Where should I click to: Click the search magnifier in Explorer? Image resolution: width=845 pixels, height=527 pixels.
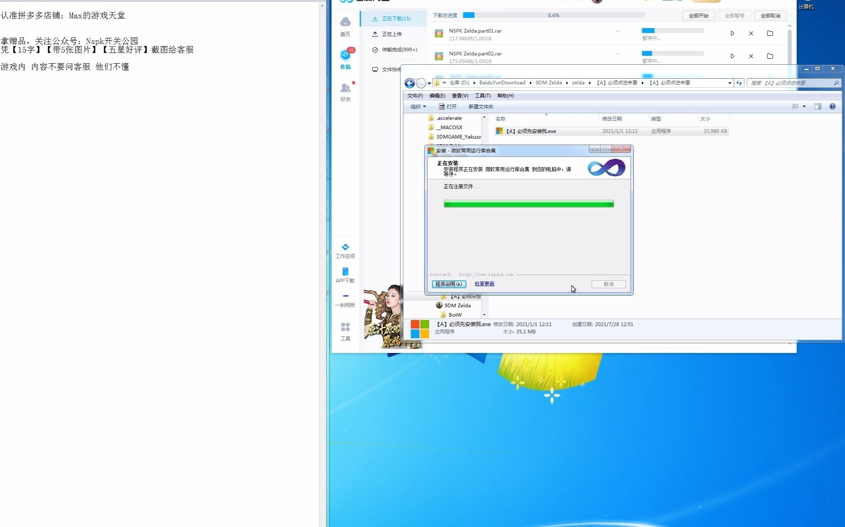click(x=836, y=83)
